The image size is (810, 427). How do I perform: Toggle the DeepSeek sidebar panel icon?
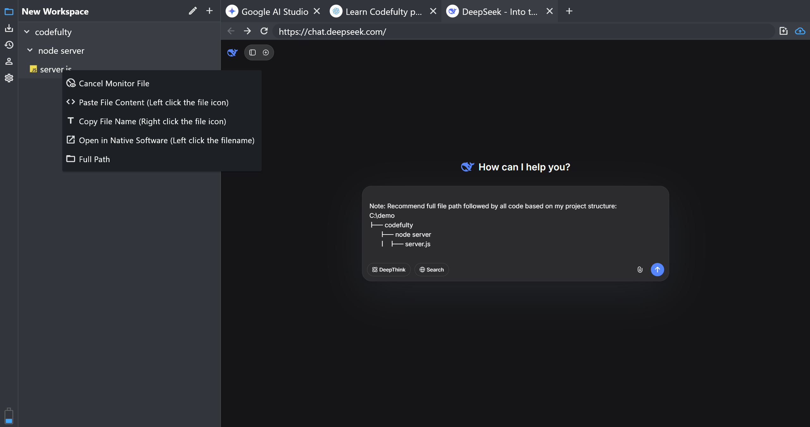pos(252,52)
